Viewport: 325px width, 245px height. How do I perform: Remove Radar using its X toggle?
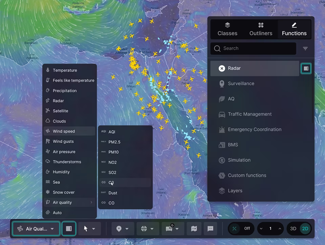[x=222, y=68]
